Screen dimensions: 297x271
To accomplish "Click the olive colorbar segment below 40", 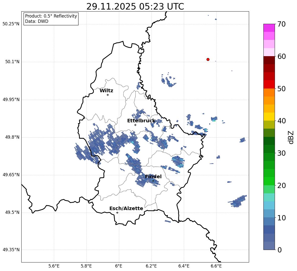I will tap(269, 125).
